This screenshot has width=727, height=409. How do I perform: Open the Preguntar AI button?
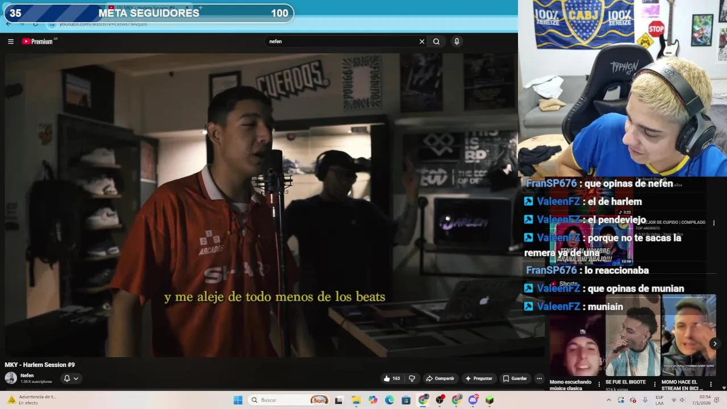click(479, 378)
